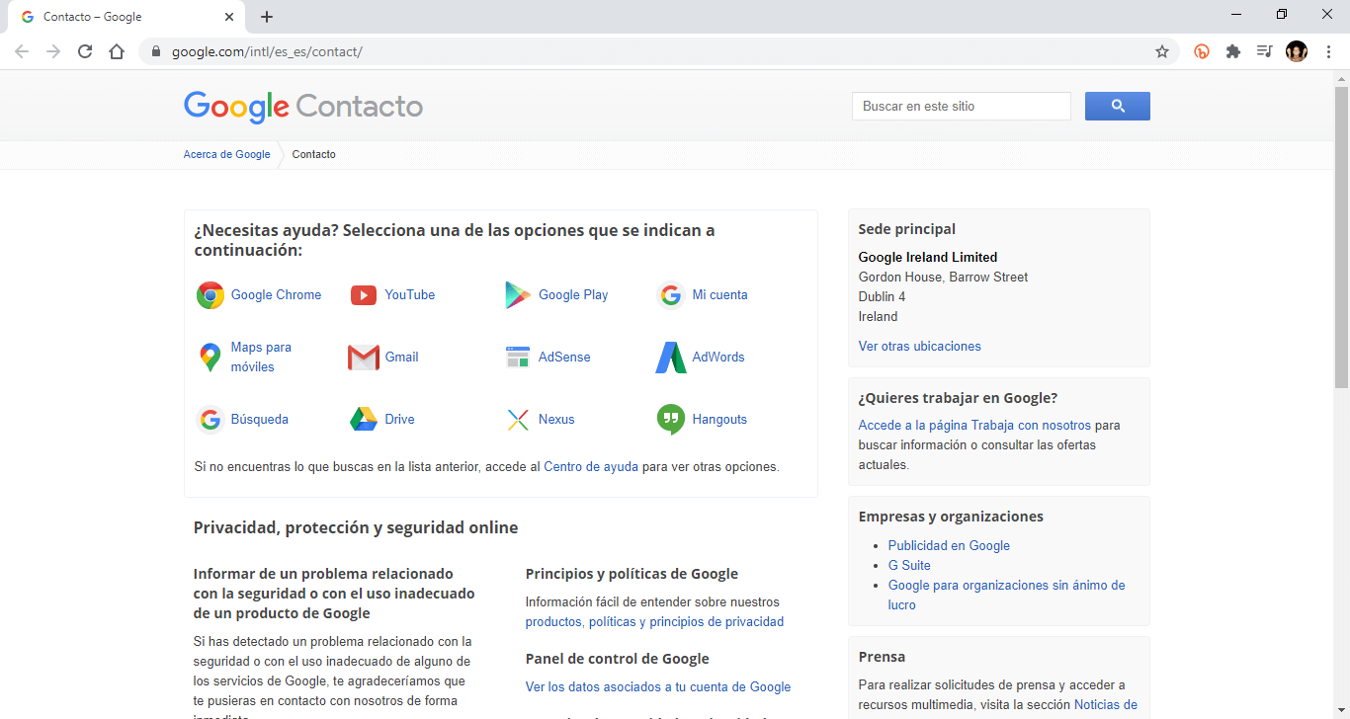Open productos, políticas y principios de privacidad
This screenshot has height=719, width=1350.
[654, 622]
